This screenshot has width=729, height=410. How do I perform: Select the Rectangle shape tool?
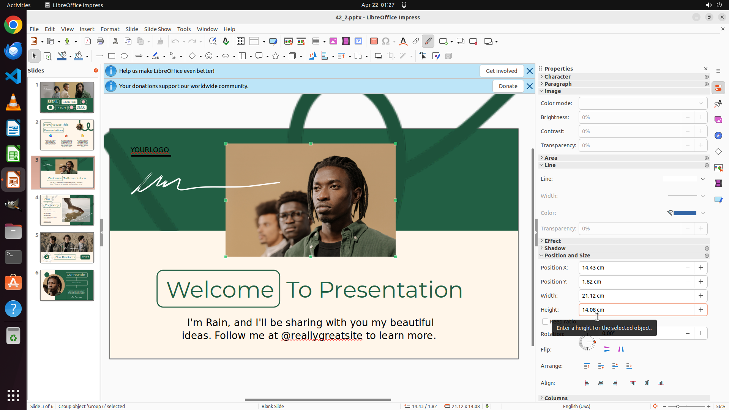pos(112,56)
